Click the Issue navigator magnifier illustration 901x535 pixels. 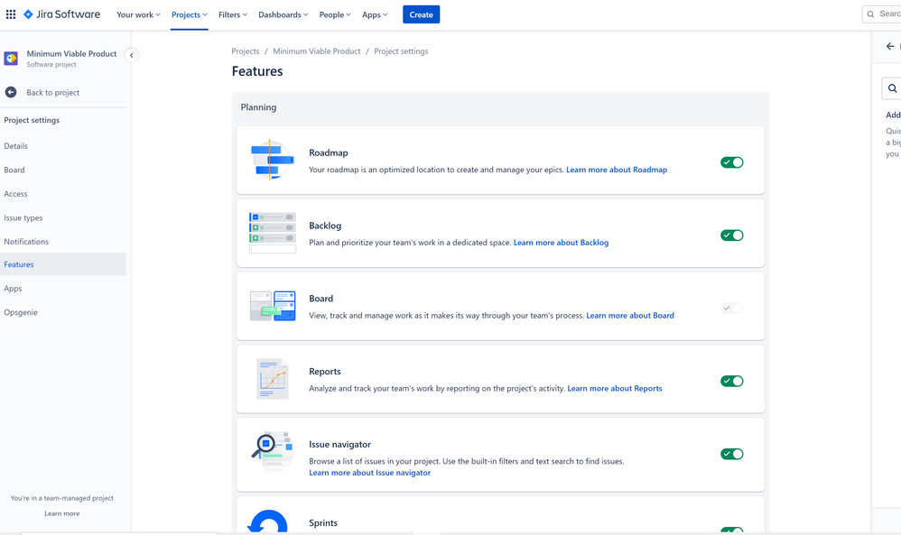click(x=273, y=451)
